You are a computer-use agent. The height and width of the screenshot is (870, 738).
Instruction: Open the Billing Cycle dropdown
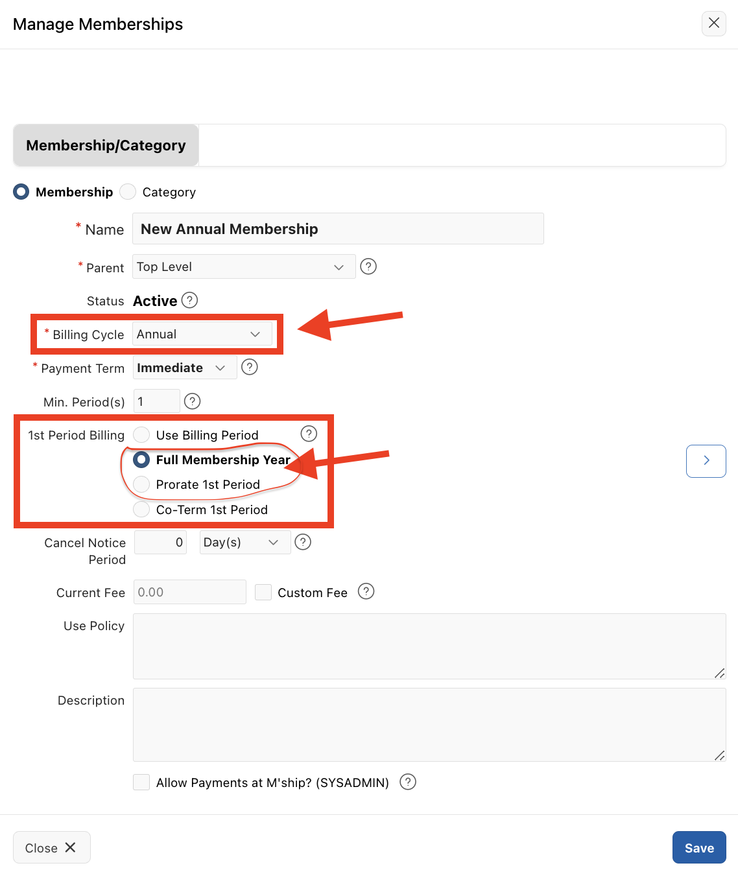(x=202, y=335)
